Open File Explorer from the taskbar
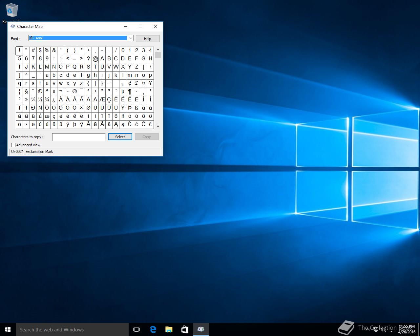420x336 pixels. click(x=169, y=329)
